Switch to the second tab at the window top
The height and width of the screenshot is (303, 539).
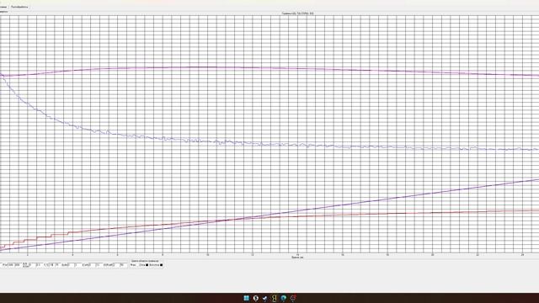click(19, 7)
